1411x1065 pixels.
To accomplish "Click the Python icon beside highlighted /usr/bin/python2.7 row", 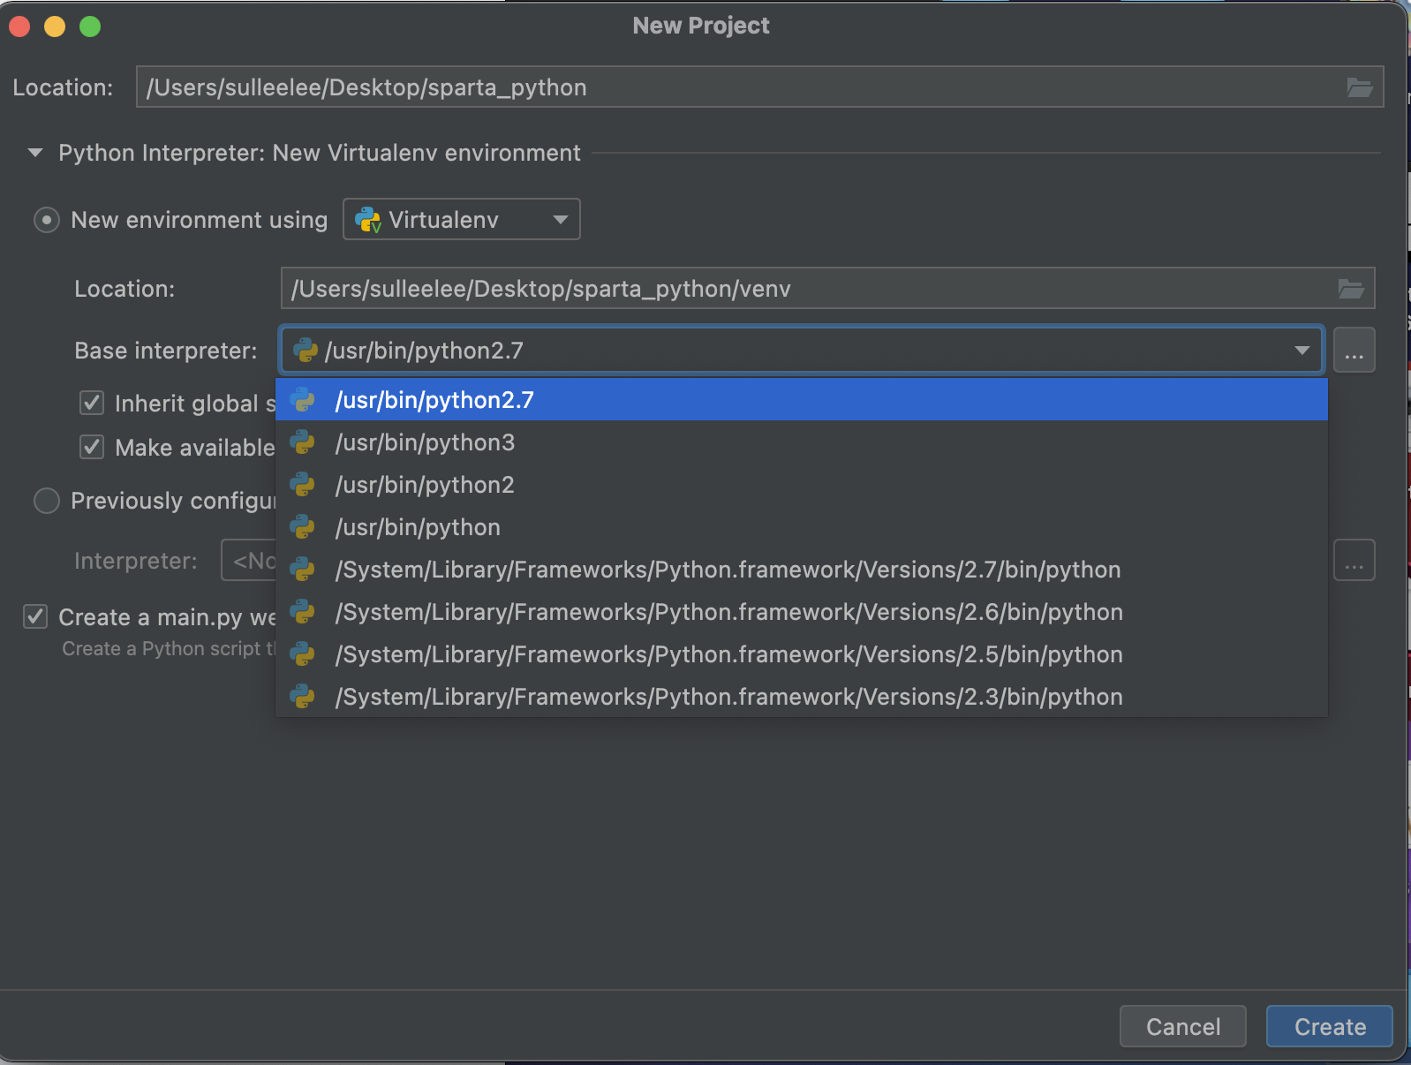I will [x=303, y=399].
